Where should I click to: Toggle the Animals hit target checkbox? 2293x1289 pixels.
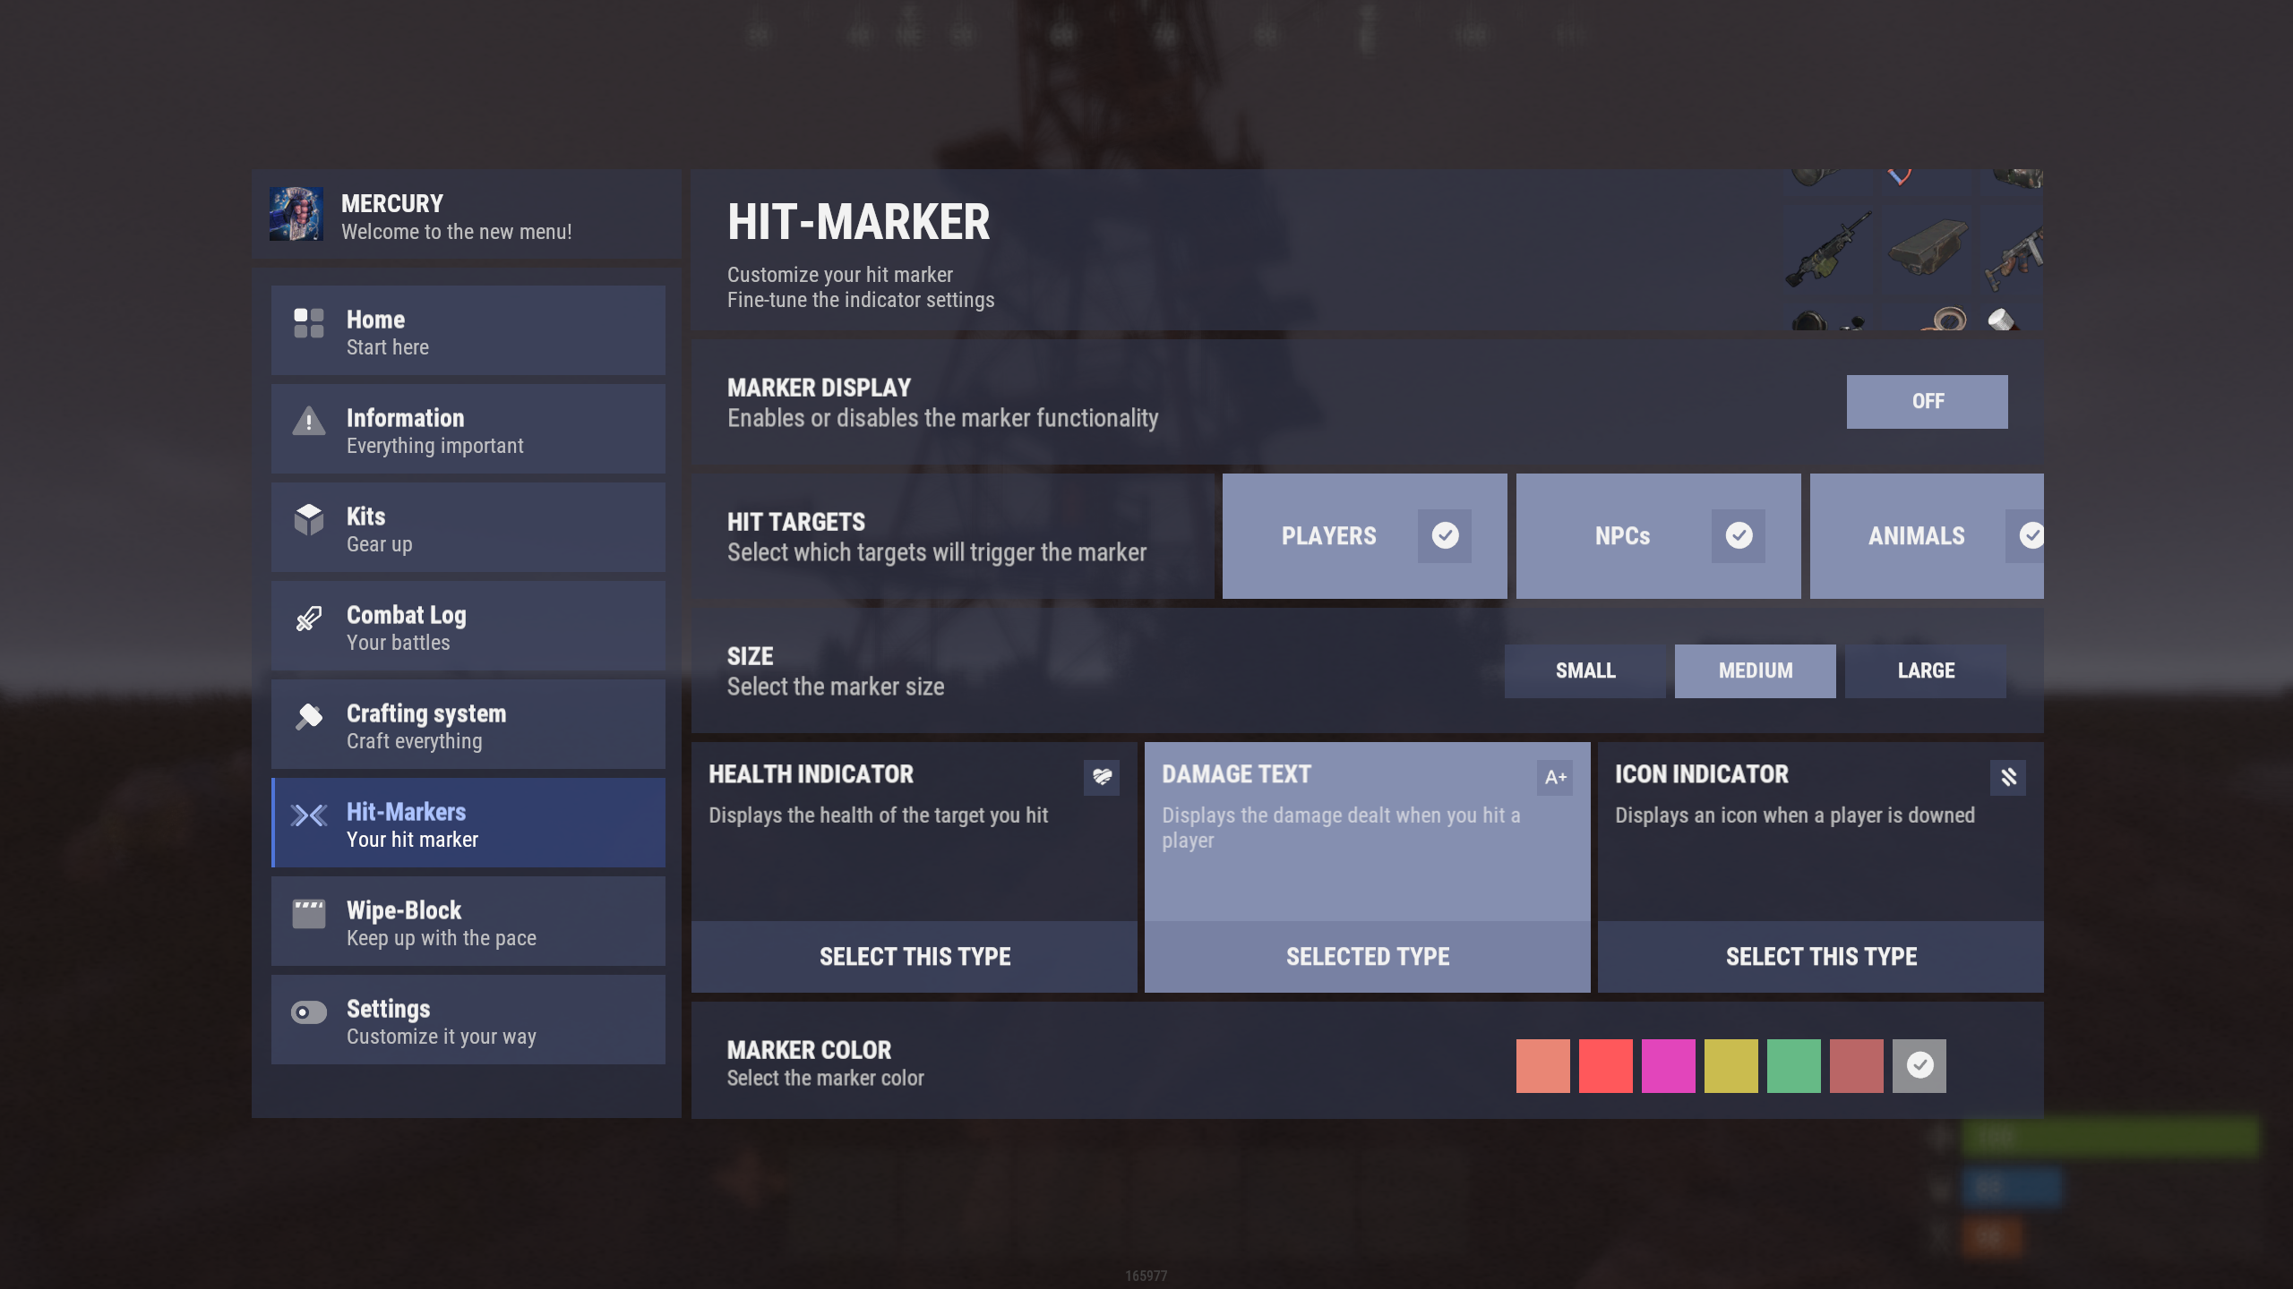click(x=2026, y=536)
